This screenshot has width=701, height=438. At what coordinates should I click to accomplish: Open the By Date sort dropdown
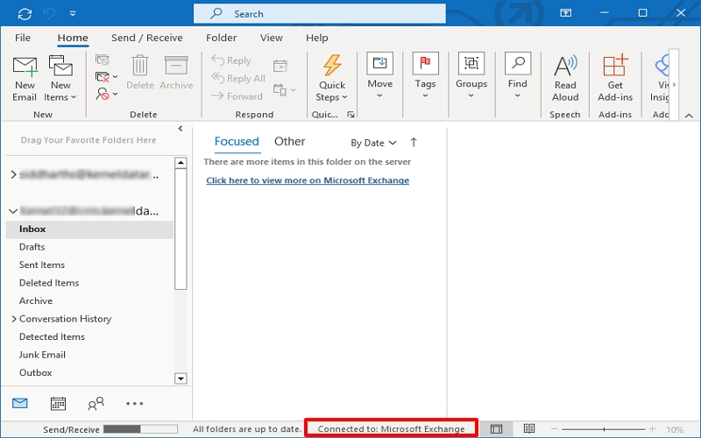(373, 143)
